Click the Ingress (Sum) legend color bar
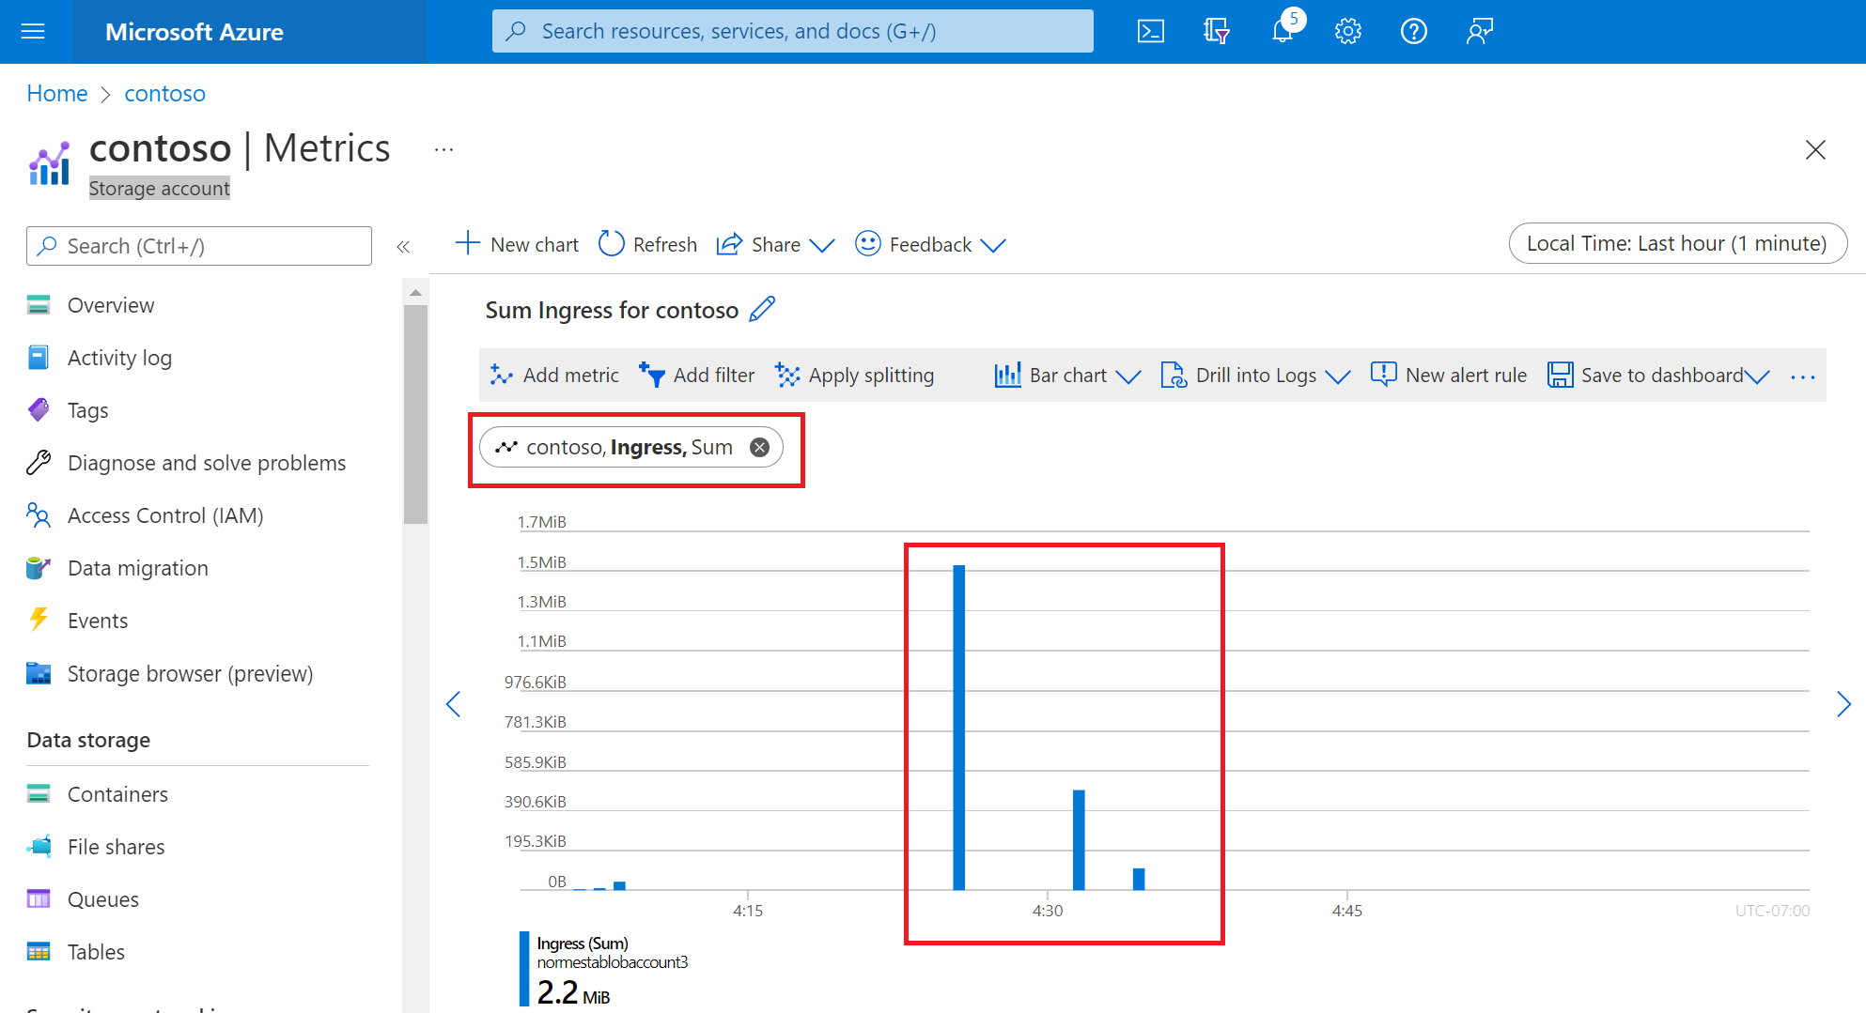Screen dimensions: 1866x1013 (524, 969)
